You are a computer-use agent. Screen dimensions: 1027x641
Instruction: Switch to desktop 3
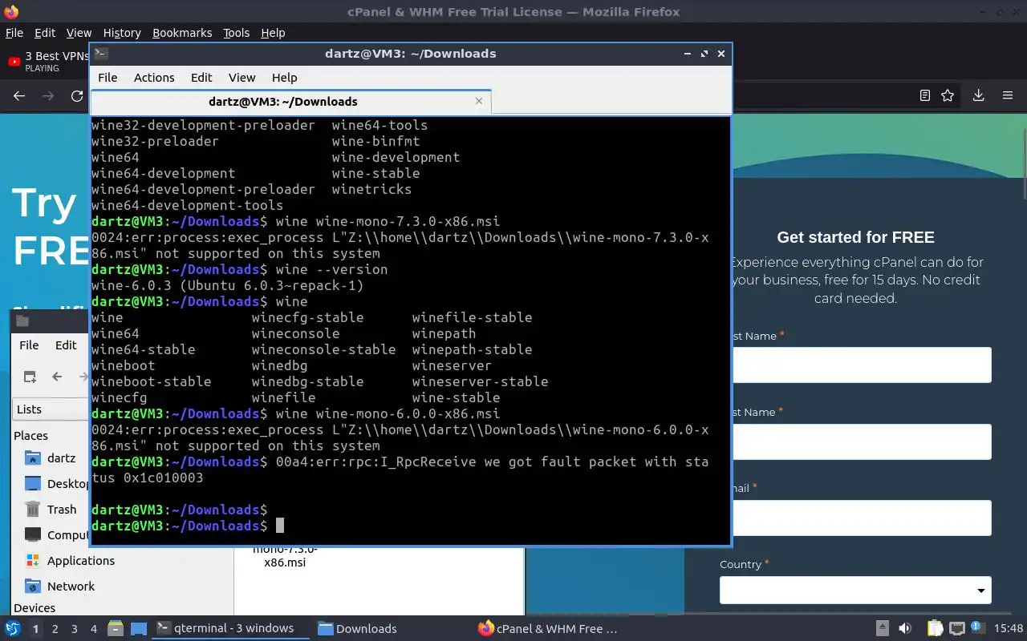75,629
